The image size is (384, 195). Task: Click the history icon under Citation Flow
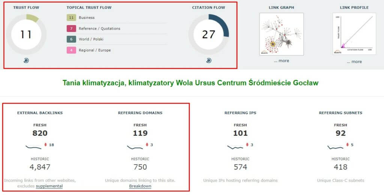pyautogui.click(x=208, y=60)
